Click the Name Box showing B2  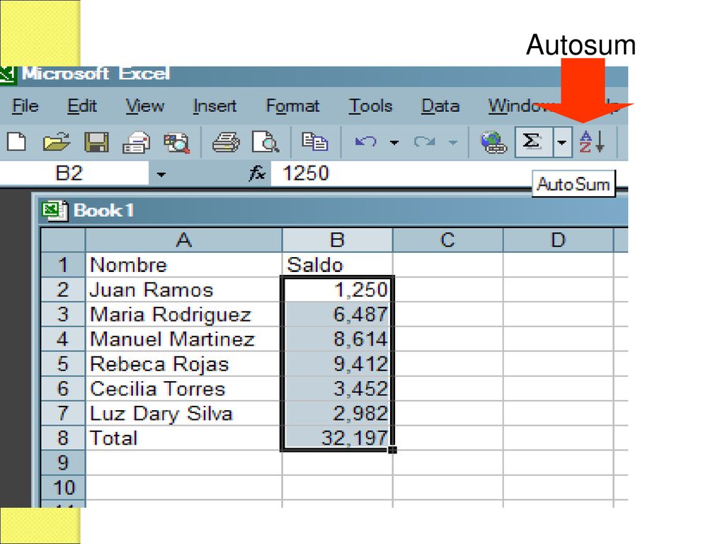coord(74,174)
